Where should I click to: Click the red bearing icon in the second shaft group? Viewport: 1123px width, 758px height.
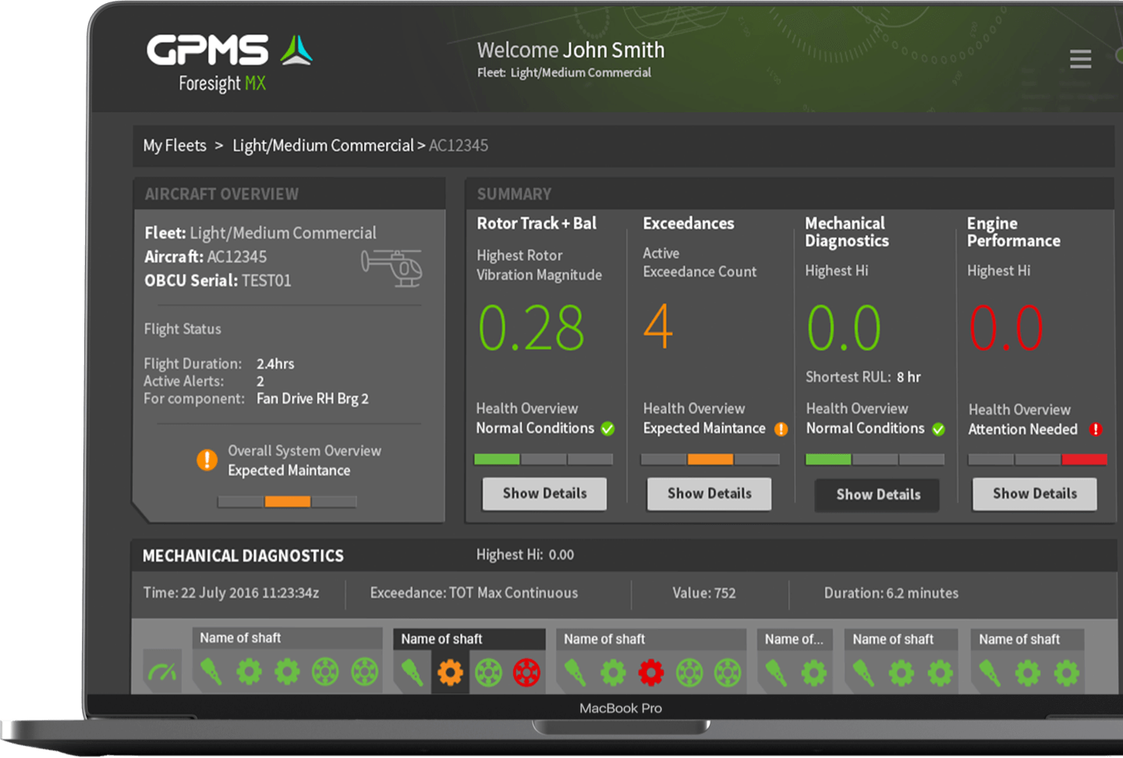[527, 671]
